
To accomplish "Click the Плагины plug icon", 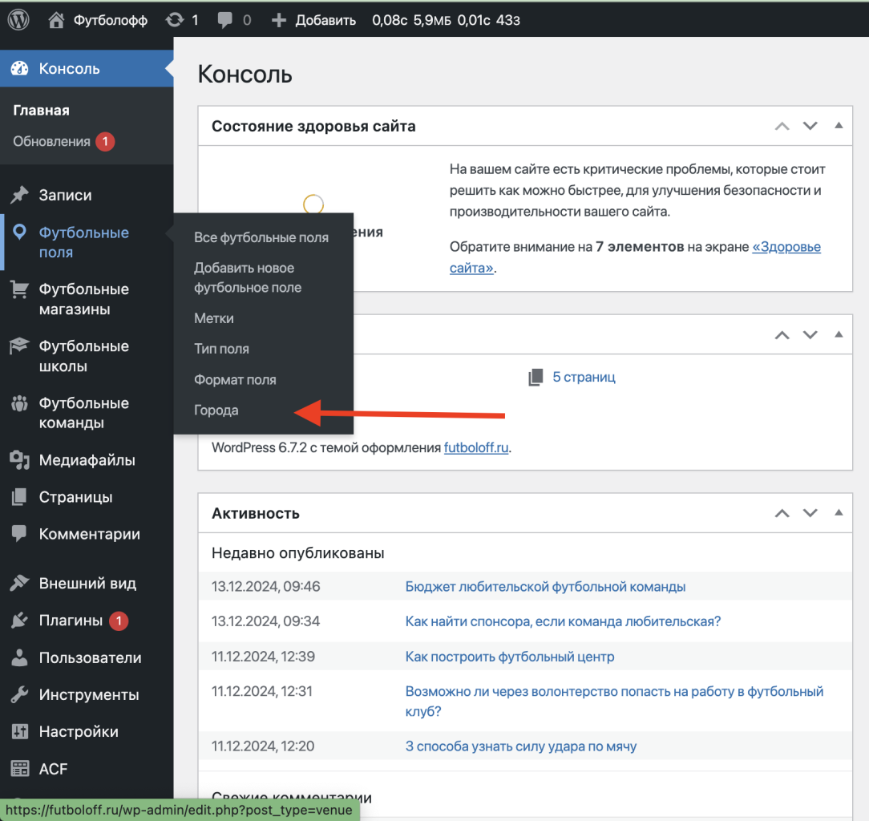I will (x=19, y=621).
